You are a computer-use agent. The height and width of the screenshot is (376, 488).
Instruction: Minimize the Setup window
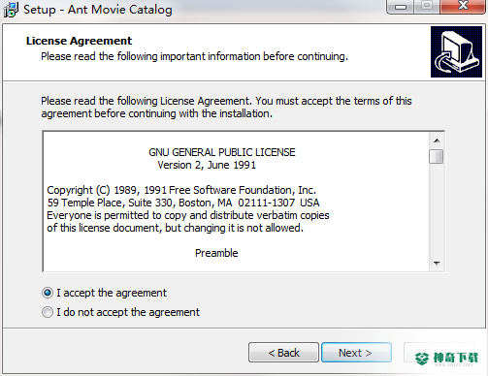tap(401, 7)
